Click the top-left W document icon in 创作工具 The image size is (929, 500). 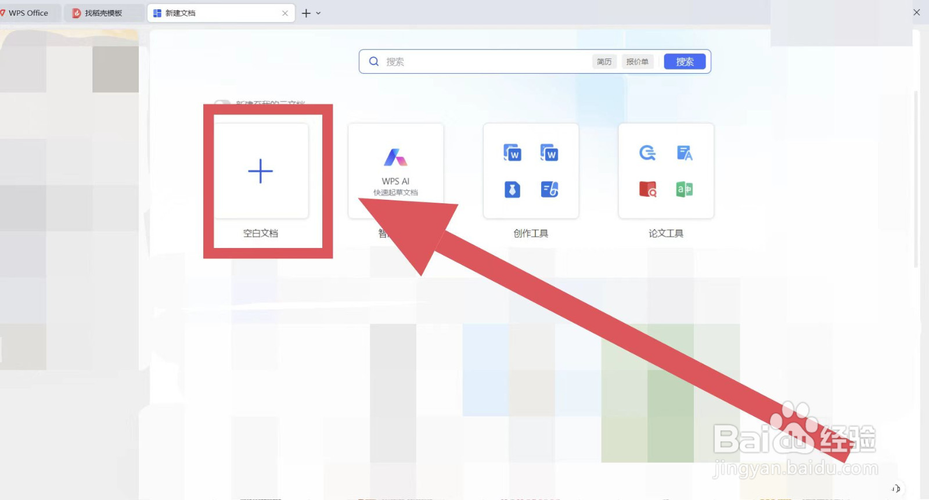[512, 153]
